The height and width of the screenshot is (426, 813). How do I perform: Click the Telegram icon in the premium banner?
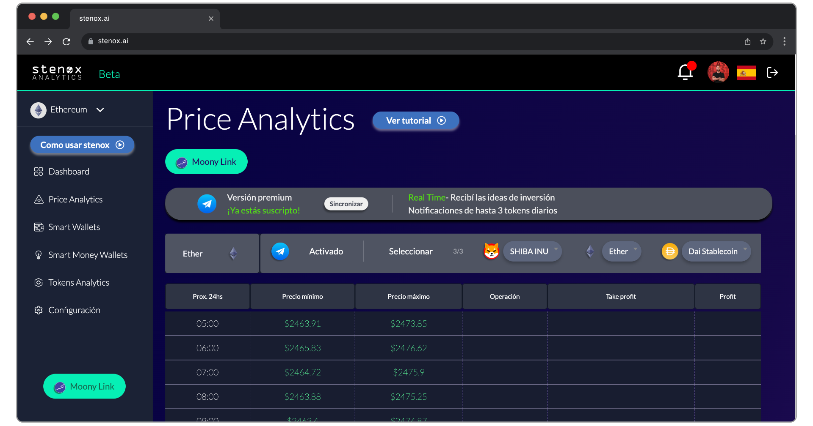click(x=207, y=203)
